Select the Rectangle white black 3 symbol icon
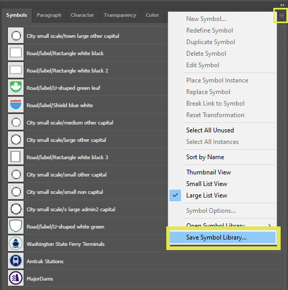The width and height of the screenshot is (288, 290). click(16, 157)
